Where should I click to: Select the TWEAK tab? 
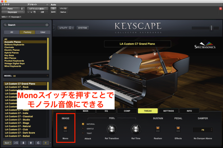(148, 111)
